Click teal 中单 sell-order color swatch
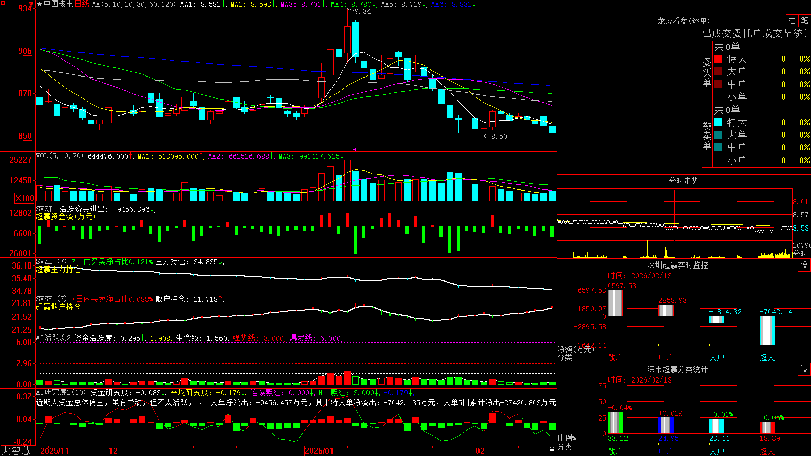Screen dimensions: 811x456 [x=718, y=147]
